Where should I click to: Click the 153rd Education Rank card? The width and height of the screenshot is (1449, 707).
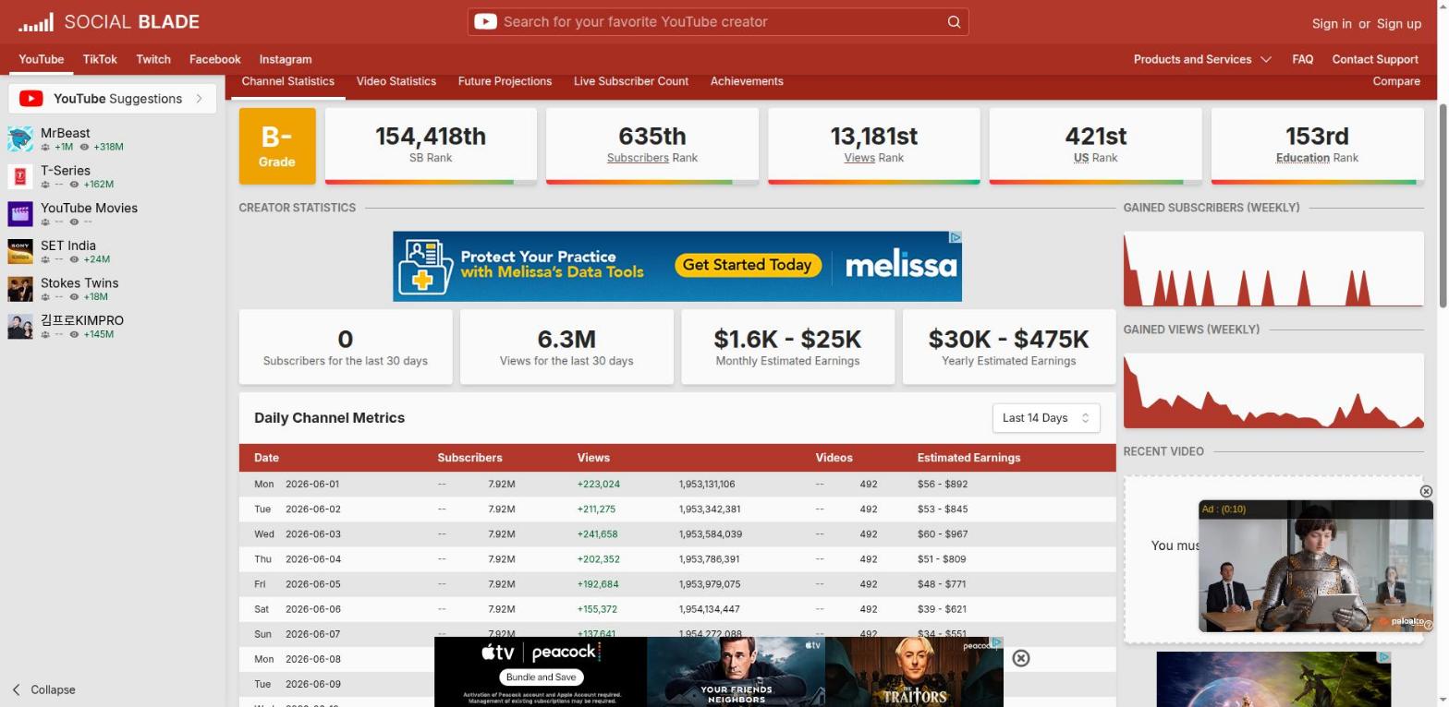(x=1318, y=146)
